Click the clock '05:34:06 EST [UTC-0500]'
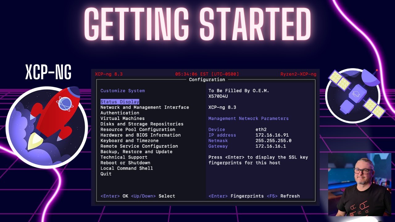Image resolution: width=395 pixels, height=222 pixels. [207, 74]
